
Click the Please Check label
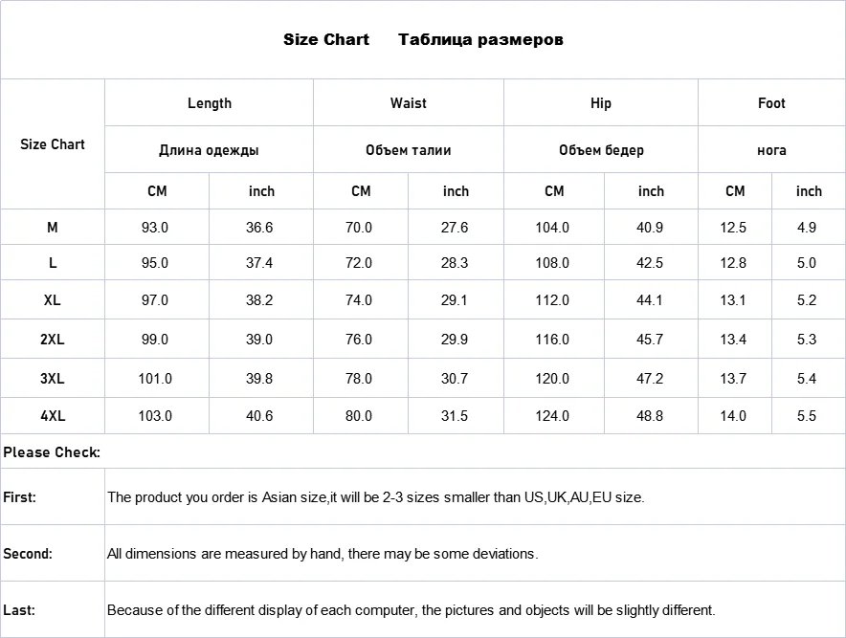(52, 452)
